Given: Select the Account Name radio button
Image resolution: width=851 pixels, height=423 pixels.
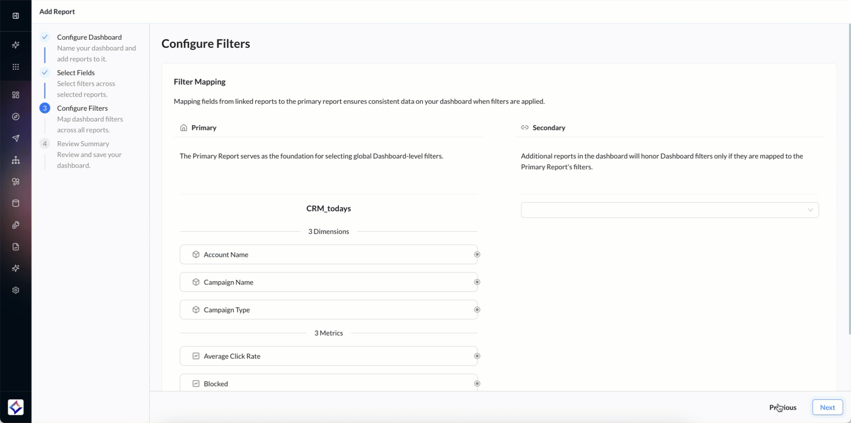Looking at the screenshot, I should click(477, 254).
